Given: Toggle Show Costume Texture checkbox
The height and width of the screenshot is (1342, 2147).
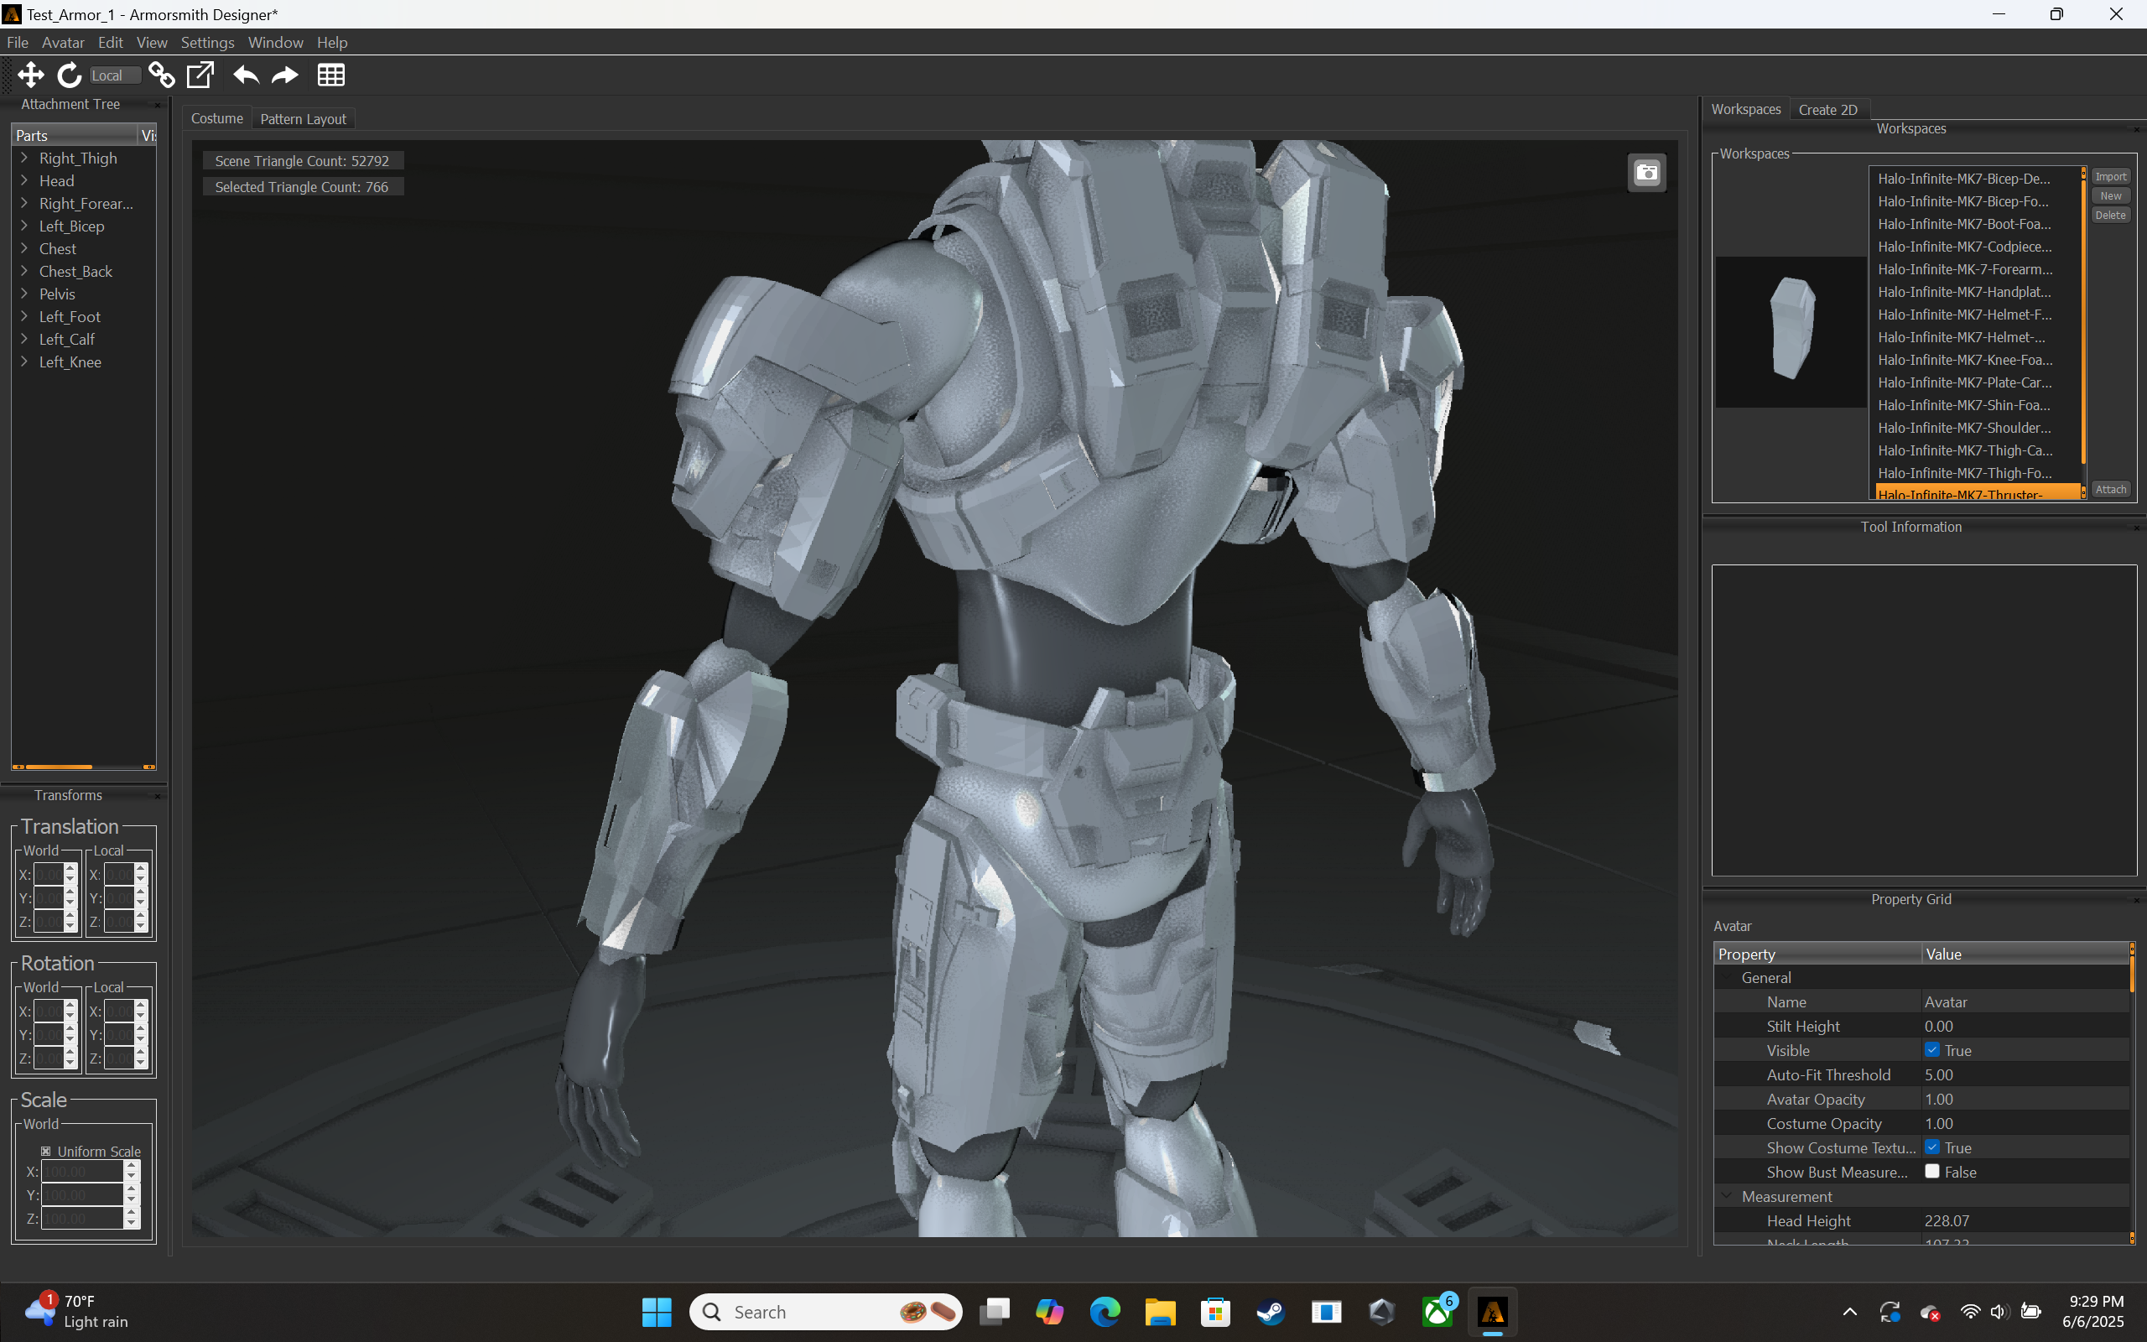Looking at the screenshot, I should 1931,1147.
